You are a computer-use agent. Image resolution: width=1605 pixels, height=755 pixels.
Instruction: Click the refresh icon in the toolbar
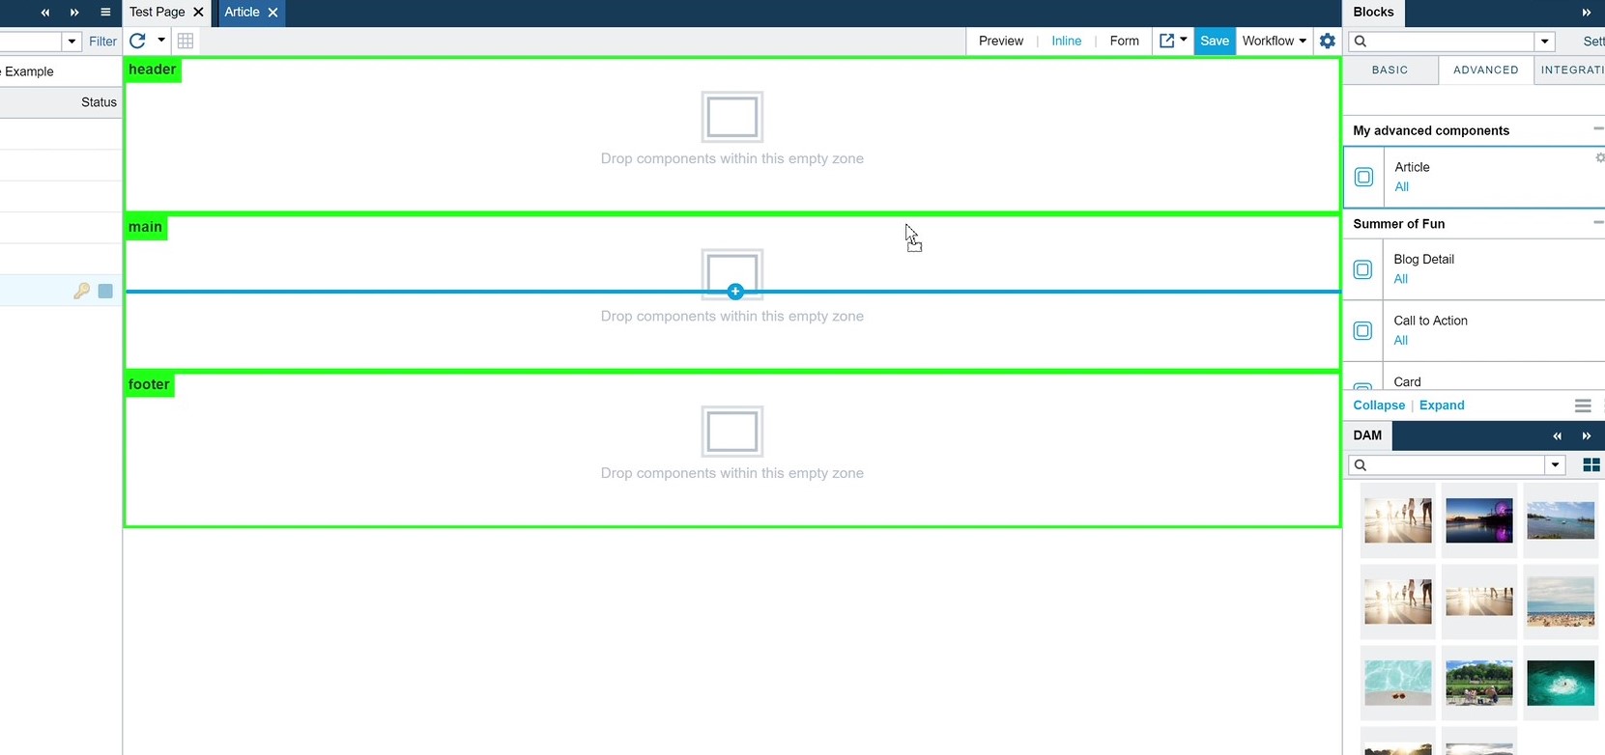coord(137,41)
